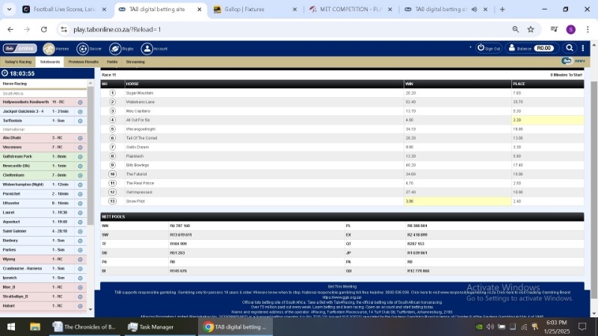Click the Tab Online logo
Image resolution: width=598 pixels, height=336 pixels.
tap(19, 49)
